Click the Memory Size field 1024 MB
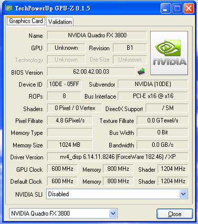 click(x=70, y=145)
